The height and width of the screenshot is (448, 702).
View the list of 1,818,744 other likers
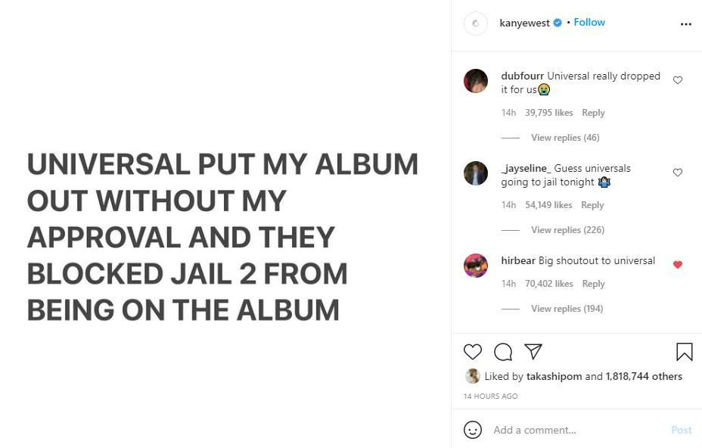(x=644, y=376)
